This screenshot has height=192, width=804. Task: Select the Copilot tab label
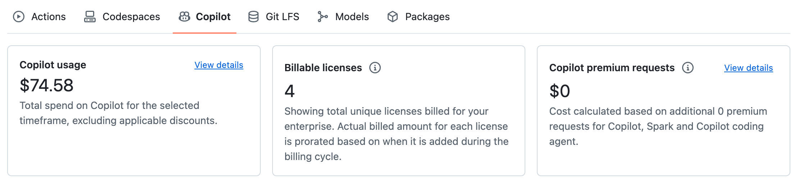pos(213,17)
